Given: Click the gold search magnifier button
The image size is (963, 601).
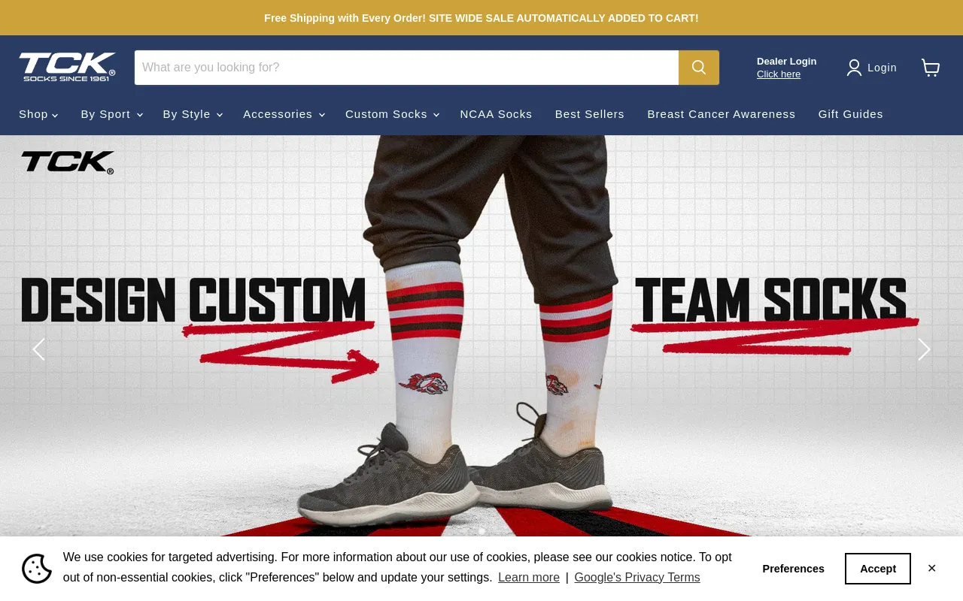Looking at the screenshot, I should pyautogui.click(x=699, y=68).
